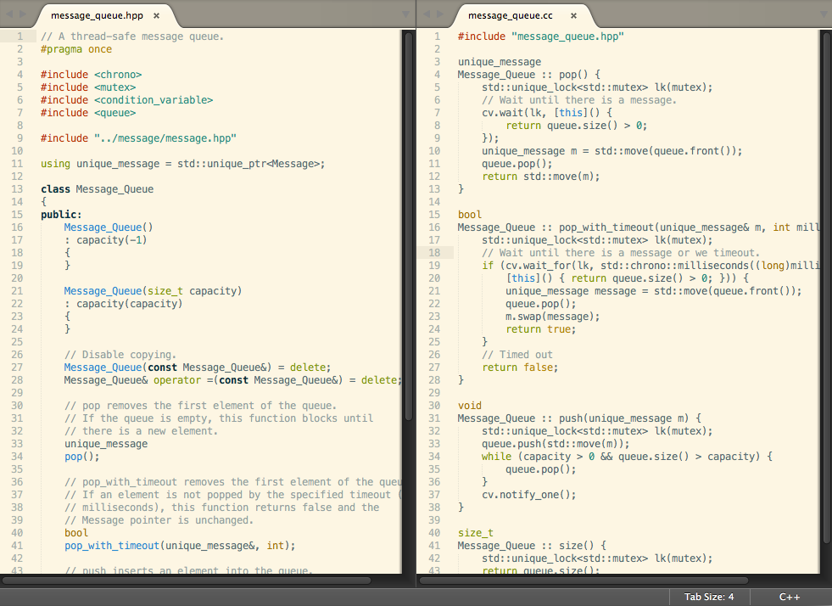Click the next-tab arrow in left pane
Viewport: 832px width, 606px height.
click(21, 14)
